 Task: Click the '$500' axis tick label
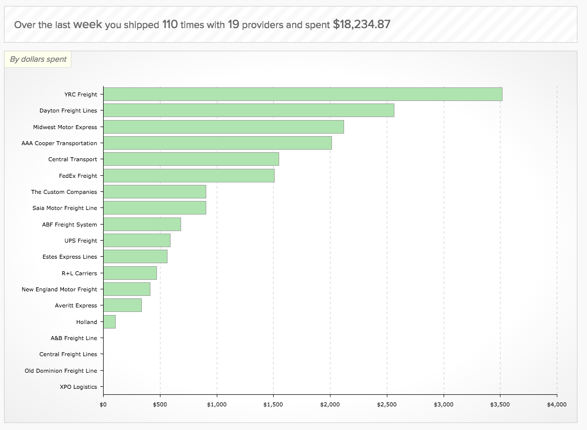coord(160,404)
